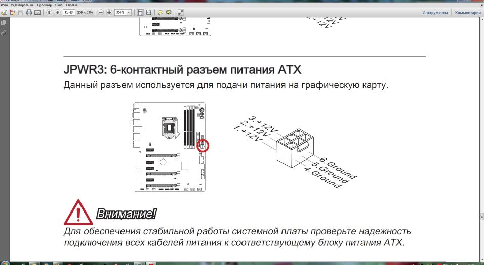Go to previous page with up arrow

coord(49,12)
